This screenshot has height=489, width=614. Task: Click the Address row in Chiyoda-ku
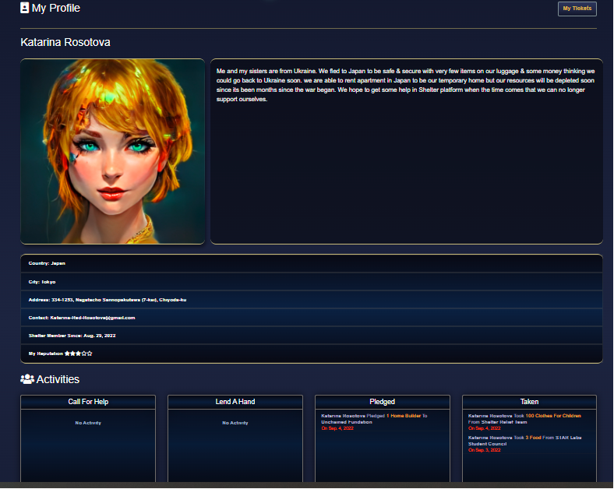312,300
